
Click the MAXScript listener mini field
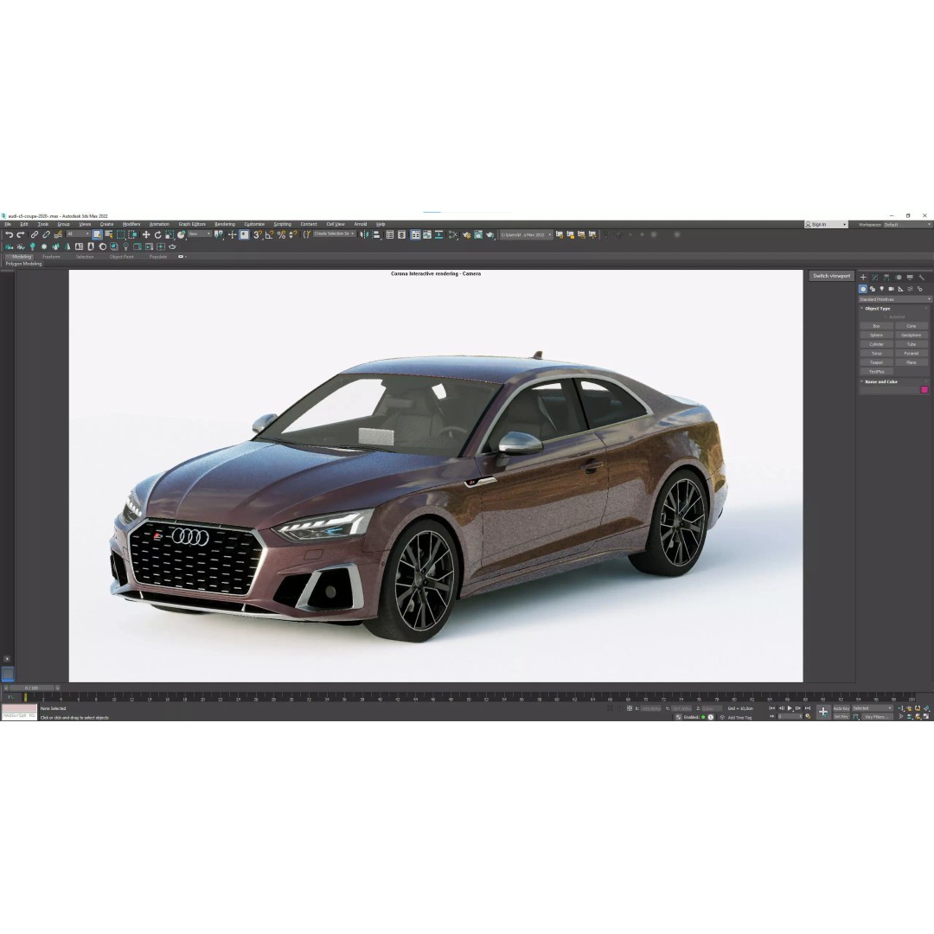(19, 715)
